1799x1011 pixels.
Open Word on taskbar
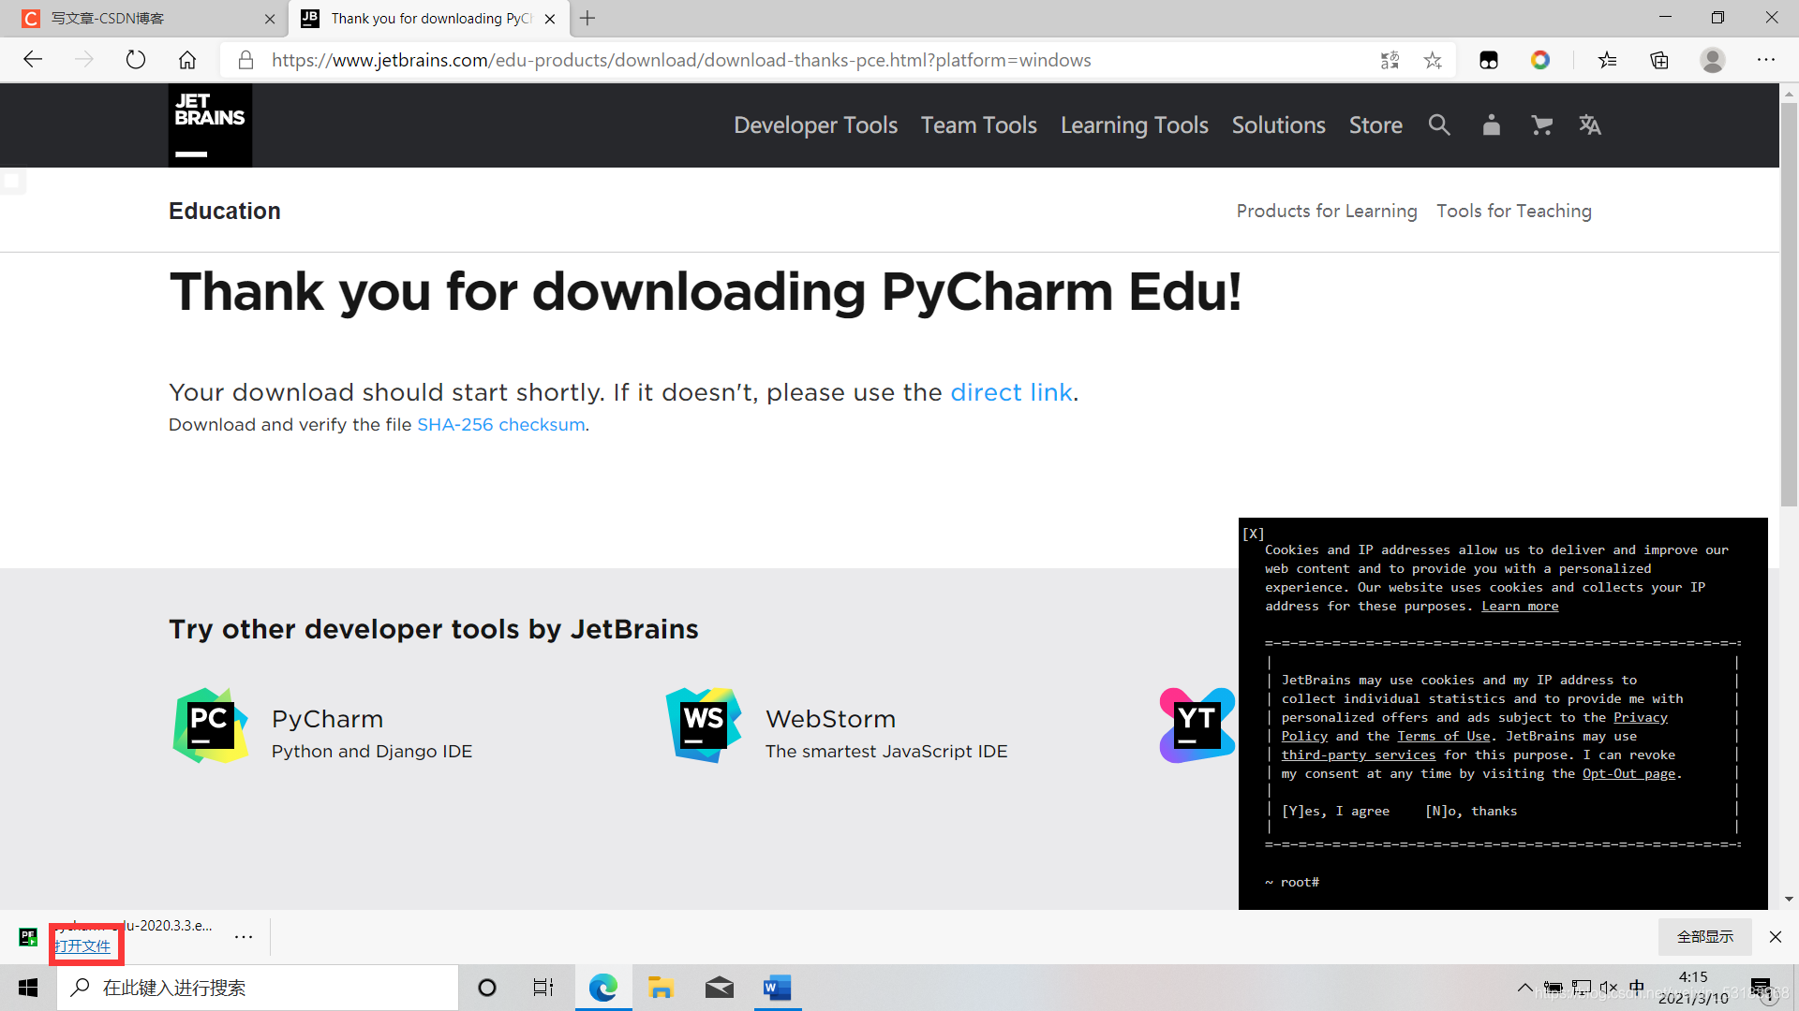(778, 988)
